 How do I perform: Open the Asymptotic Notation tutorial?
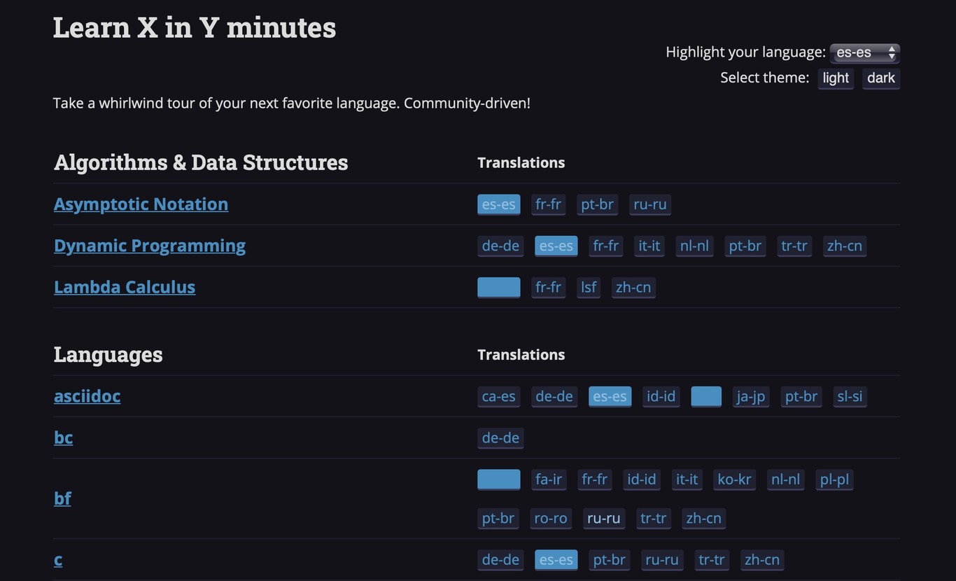(x=141, y=204)
